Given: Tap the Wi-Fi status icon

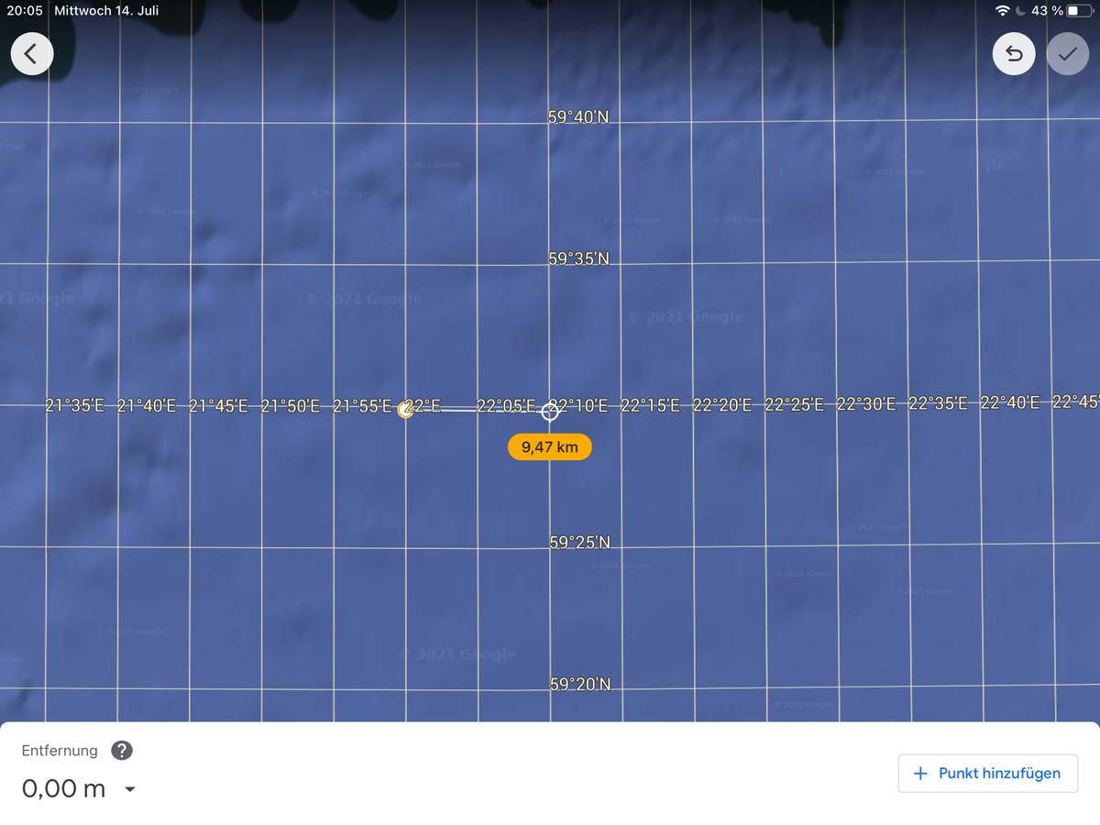Looking at the screenshot, I should coord(1003,11).
